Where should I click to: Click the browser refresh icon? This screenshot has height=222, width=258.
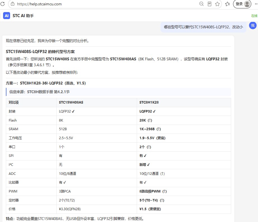(x=2, y=4)
